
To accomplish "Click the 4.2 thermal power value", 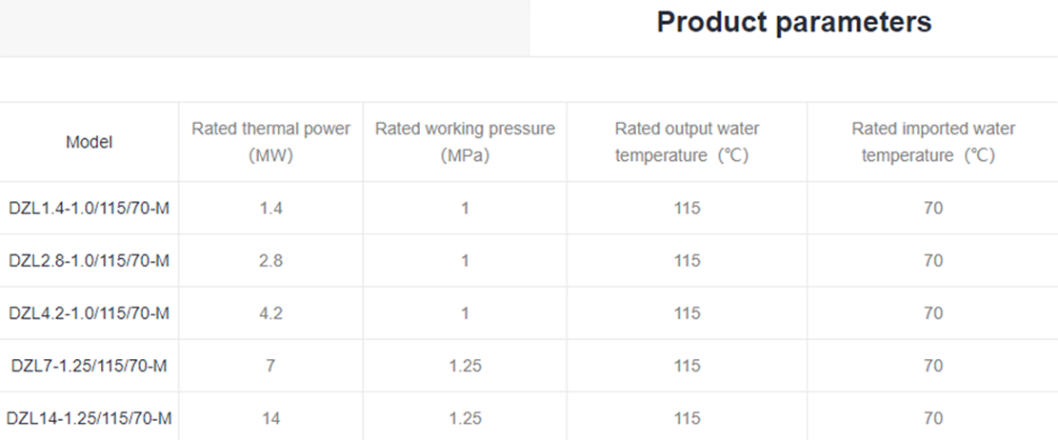I will coord(271,313).
